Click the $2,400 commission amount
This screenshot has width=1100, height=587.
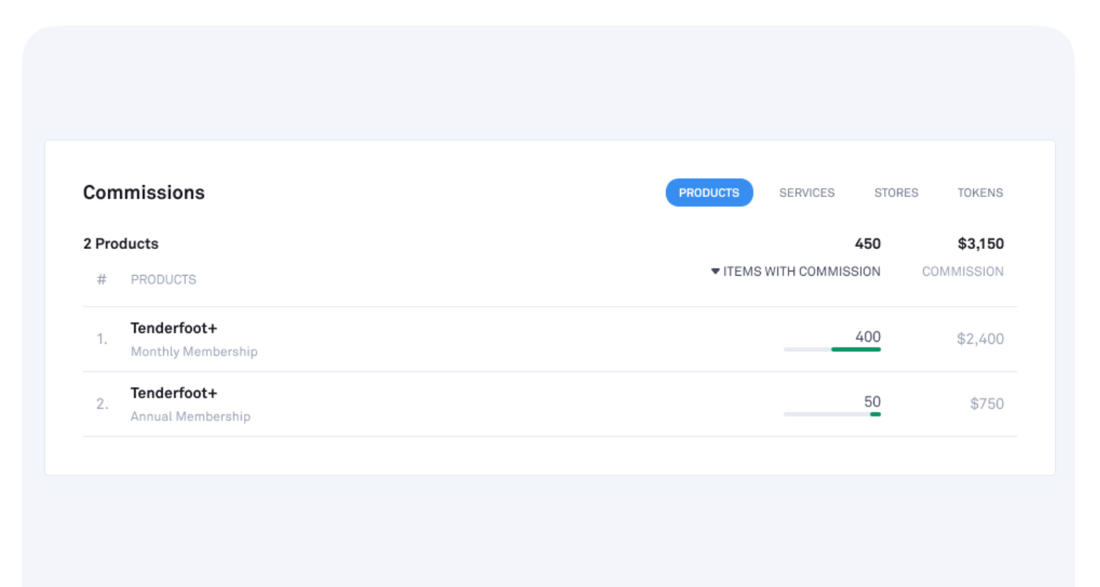click(979, 339)
